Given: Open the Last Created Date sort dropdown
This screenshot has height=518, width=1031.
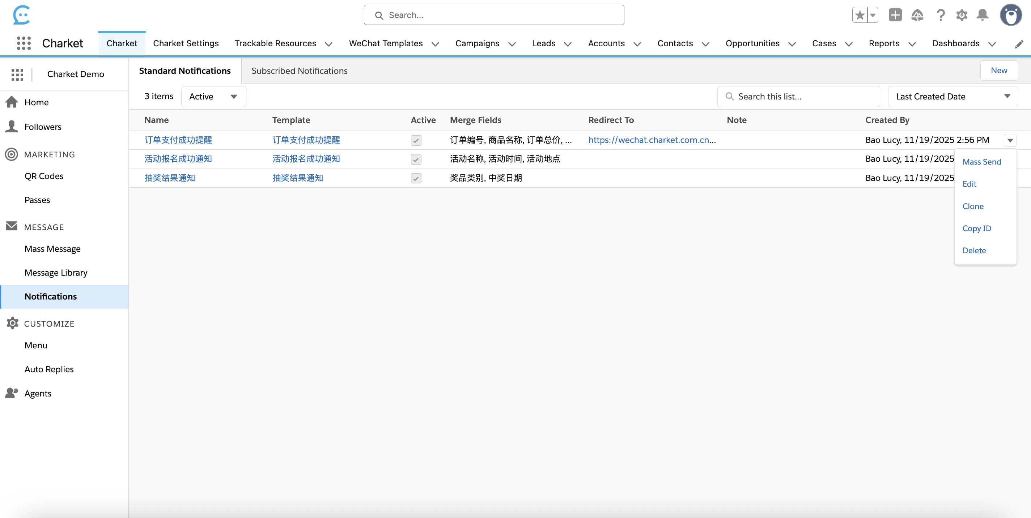Looking at the screenshot, I should [x=953, y=96].
